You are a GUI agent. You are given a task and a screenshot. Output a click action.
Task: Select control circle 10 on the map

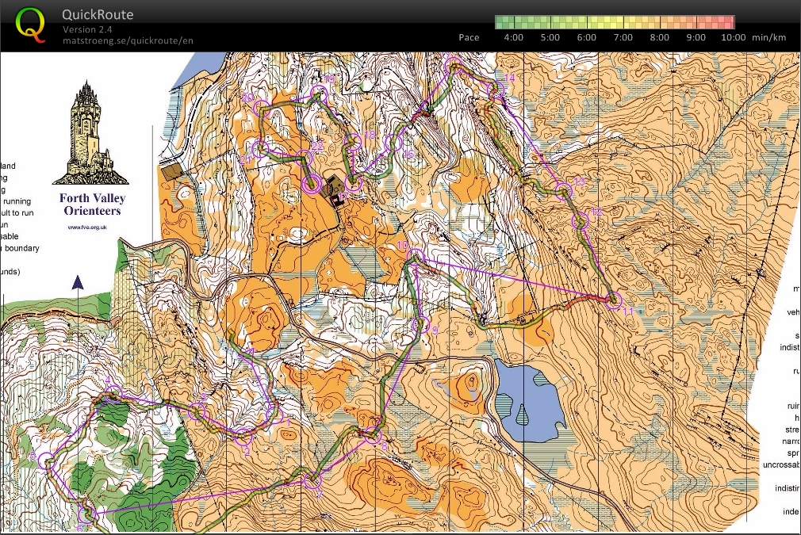[x=416, y=256]
